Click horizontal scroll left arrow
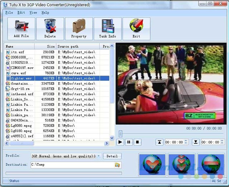229x187 pixels. (x=7, y=143)
